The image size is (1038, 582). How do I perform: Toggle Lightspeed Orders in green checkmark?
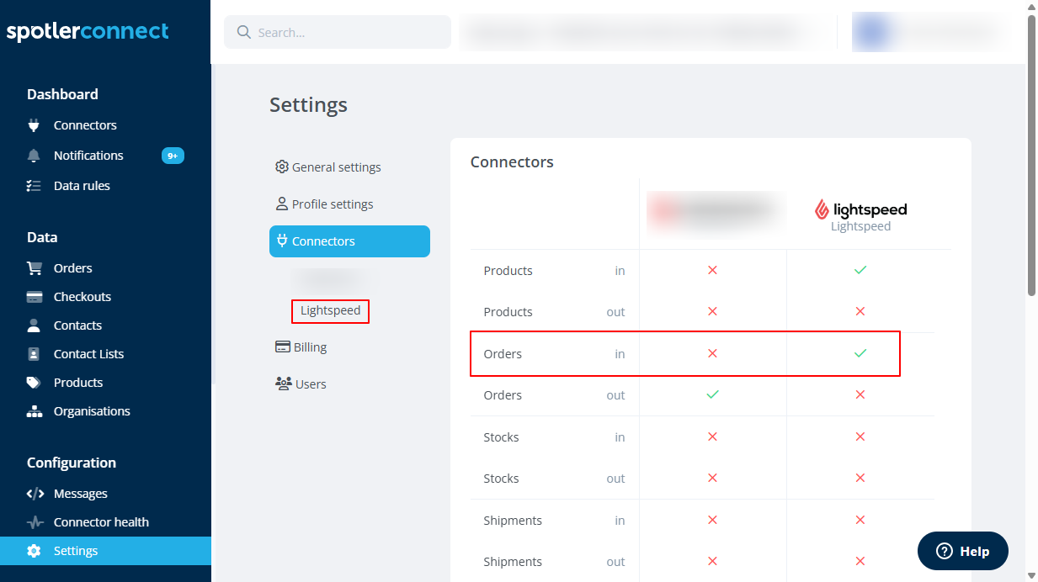[x=860, y=353]
